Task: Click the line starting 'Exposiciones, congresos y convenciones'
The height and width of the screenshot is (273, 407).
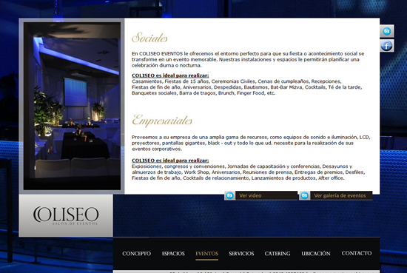Action: click(242, 166)
